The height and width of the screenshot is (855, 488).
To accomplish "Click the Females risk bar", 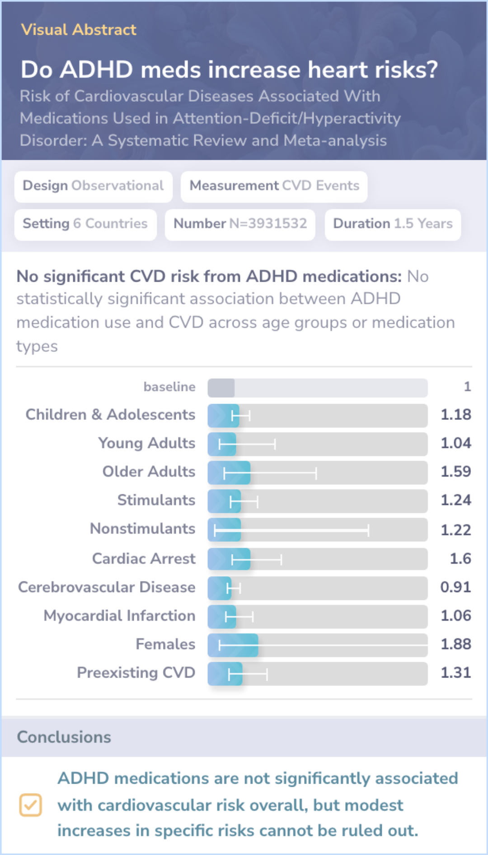I will (x=317, y=645).
